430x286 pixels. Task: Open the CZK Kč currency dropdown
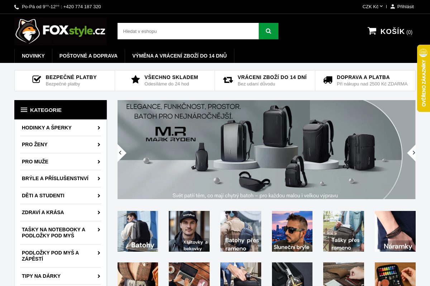click(372, 6)
